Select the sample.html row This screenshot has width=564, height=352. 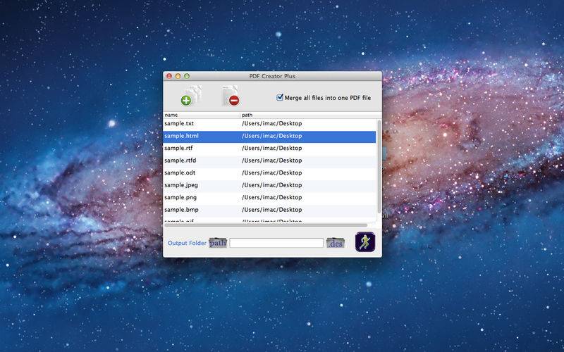coord(270,136)
